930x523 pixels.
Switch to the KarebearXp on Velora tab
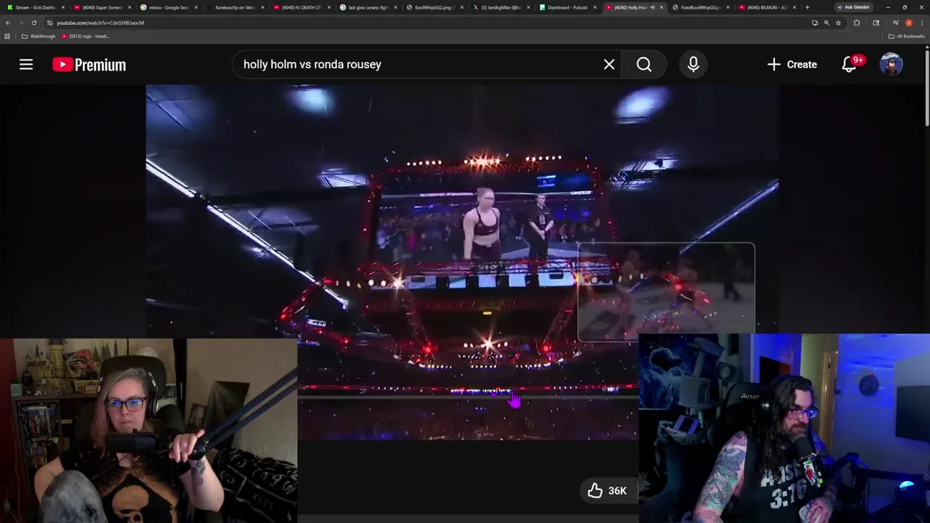point(235,7)
